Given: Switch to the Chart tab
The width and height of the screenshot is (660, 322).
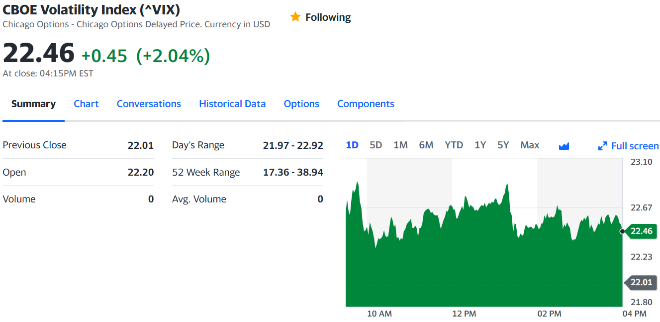Looking at the screenshot, I should click(x=86, y=104).
